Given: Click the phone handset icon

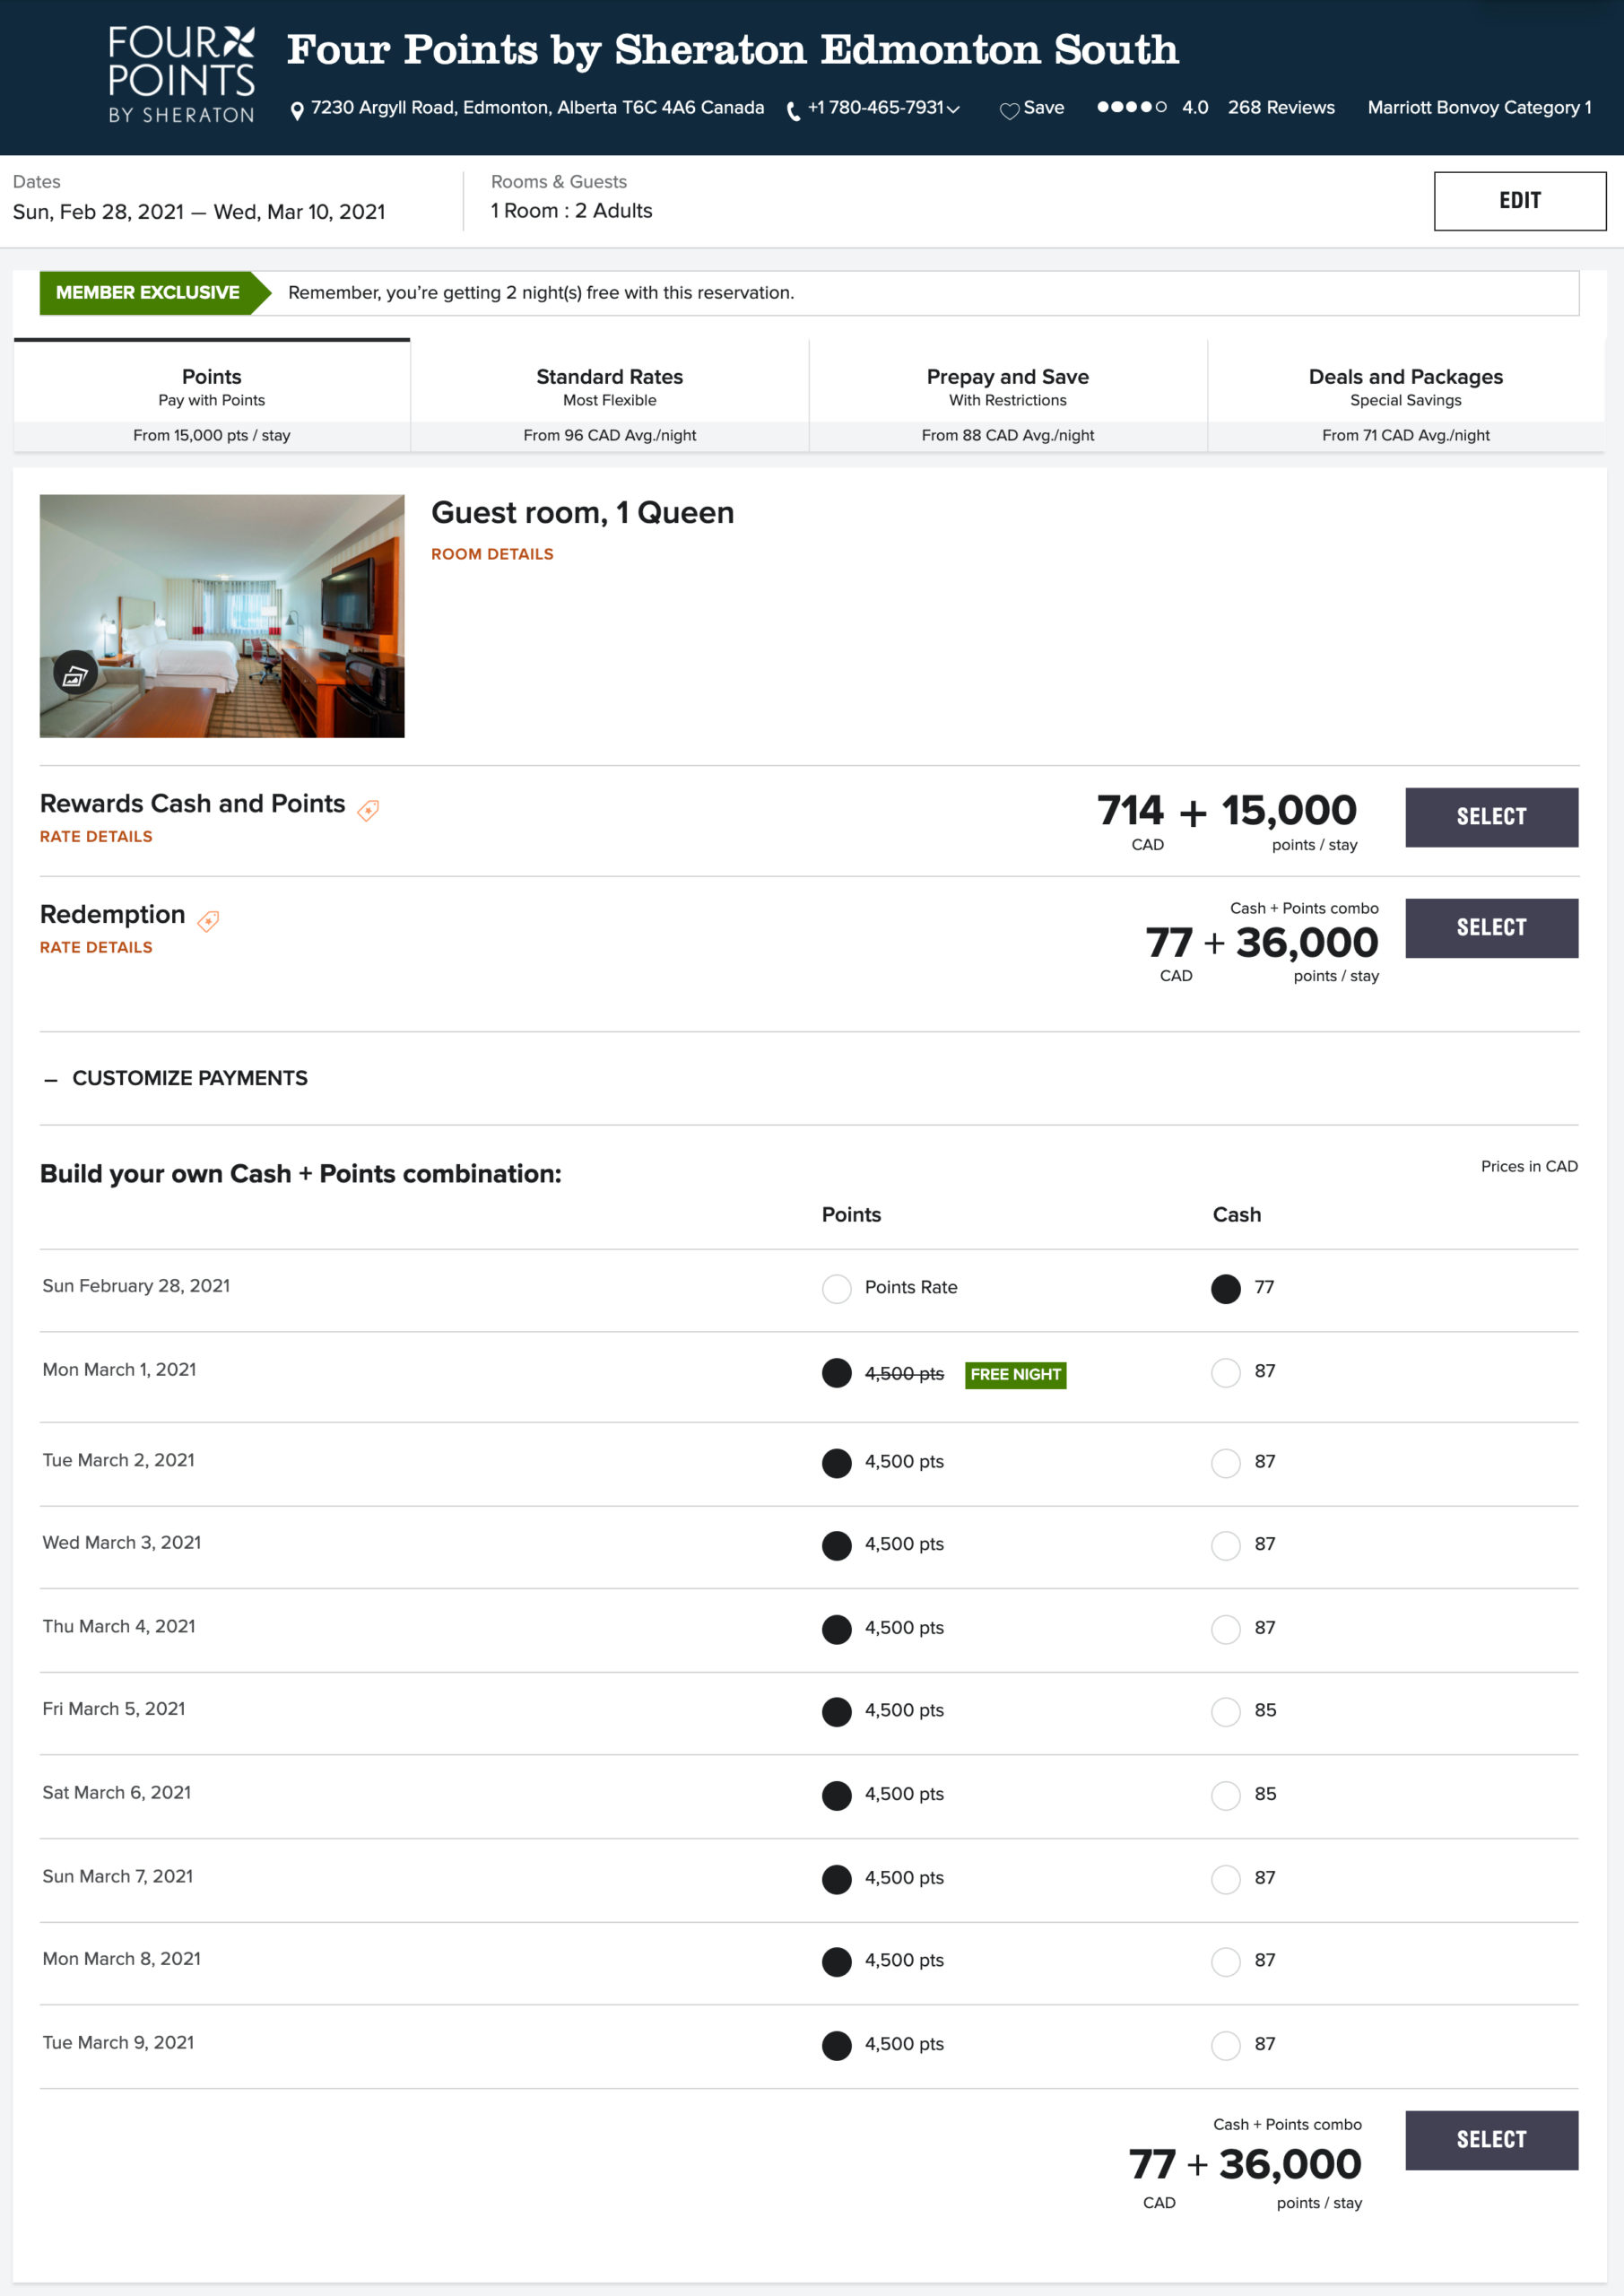Looking at the screenshot, I should point(793,111).
